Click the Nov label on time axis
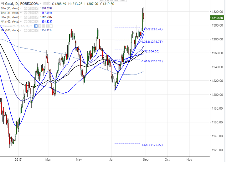Screen dimensions: 227x170 pos(189,160)
